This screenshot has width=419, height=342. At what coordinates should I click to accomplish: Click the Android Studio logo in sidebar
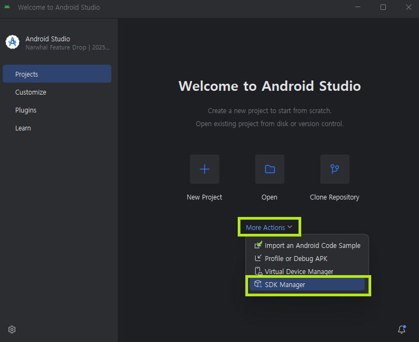[12, 42]
